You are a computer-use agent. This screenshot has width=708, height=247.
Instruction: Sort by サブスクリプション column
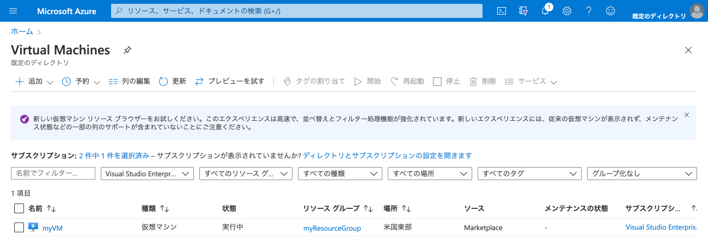pos(661,208)
